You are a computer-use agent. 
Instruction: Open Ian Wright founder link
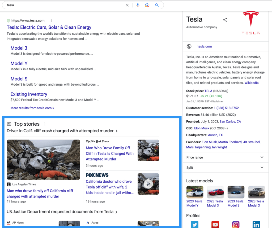point(219,147)
